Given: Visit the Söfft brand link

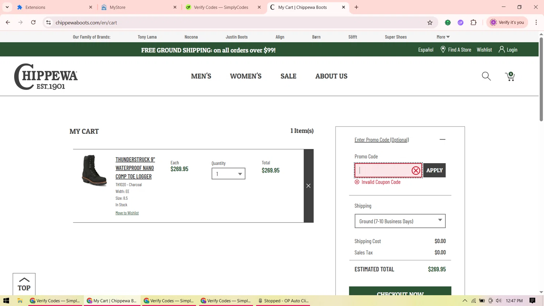Looking at the screenshot, I should 353,37.
